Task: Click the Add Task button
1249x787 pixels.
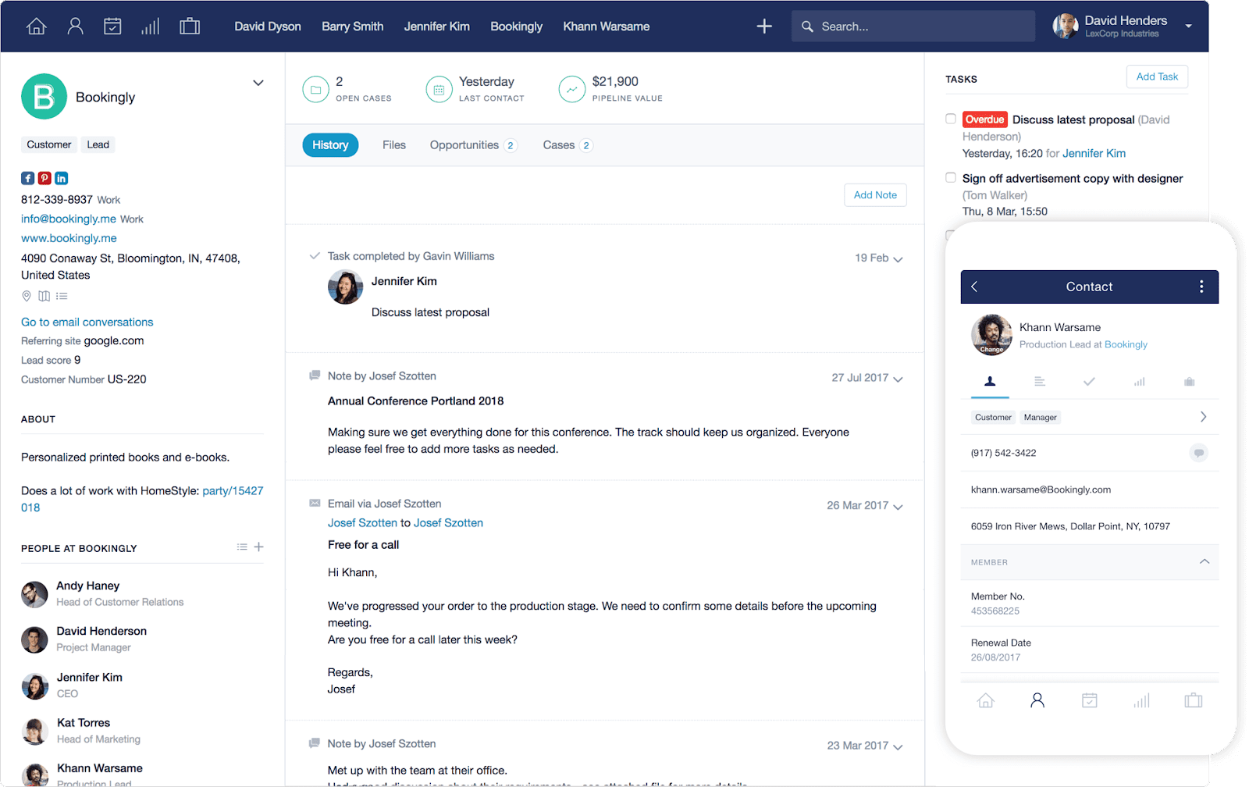Action: 1157,77
